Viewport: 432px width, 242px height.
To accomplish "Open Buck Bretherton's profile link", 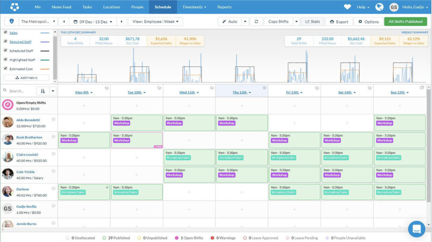I will coord(29,137).
